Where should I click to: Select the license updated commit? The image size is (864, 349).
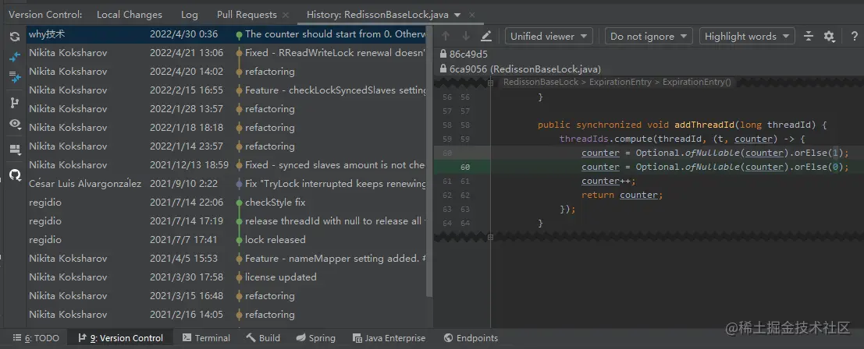coord(226,277)
